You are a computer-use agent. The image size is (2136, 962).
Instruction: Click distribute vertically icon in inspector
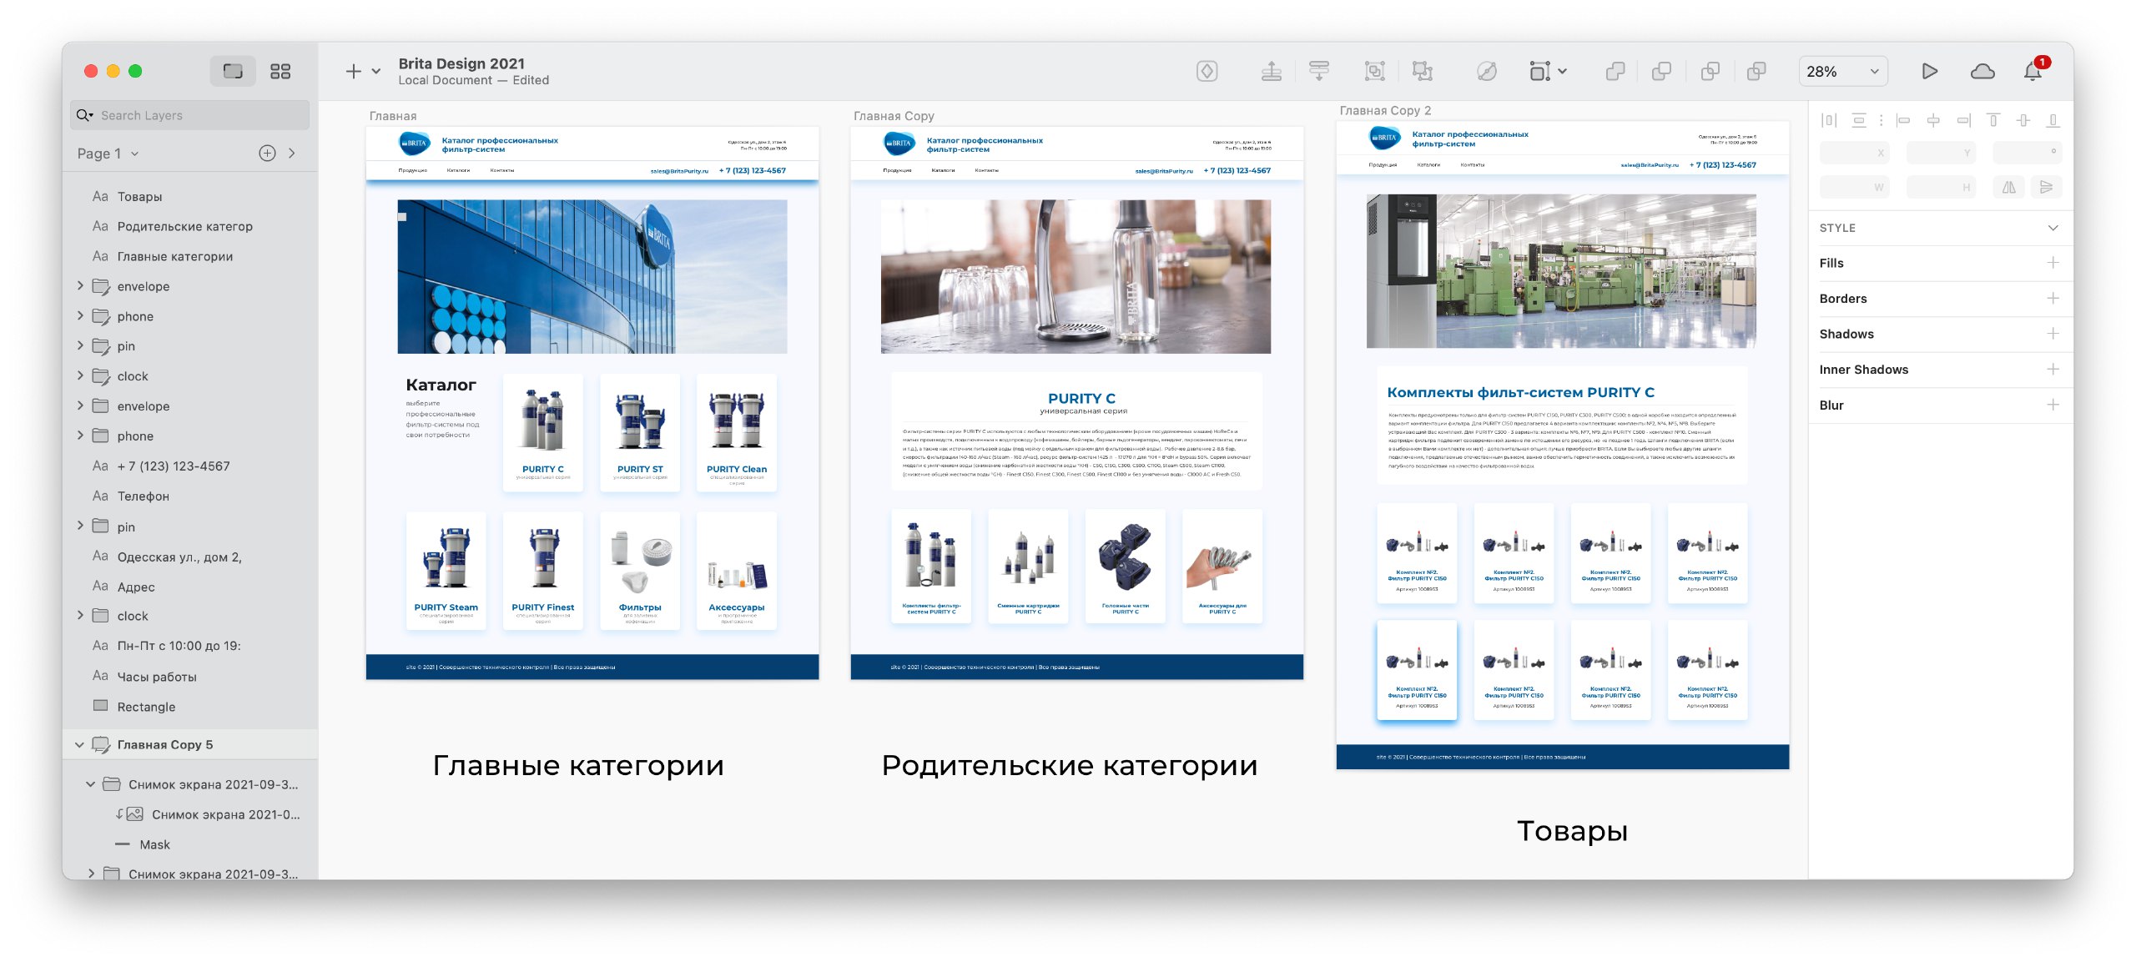(1859, 120)
